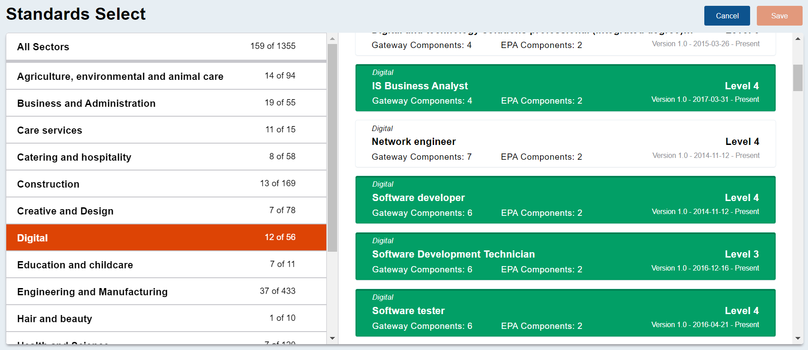Open Catering and hospitality sector
Viewport: 808px width, 350px height.
[x=166, y=157]
